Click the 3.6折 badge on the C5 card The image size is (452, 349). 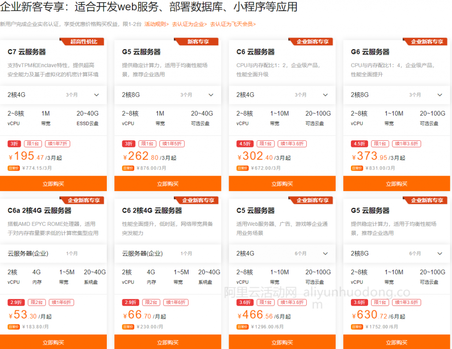coord(245,302)
